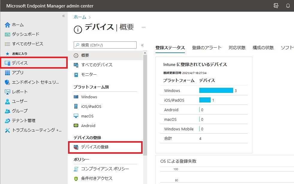This screenshot has width=294, height=184.
Task: Click the Endpoint security shield icon
Action: coord(7,82)
